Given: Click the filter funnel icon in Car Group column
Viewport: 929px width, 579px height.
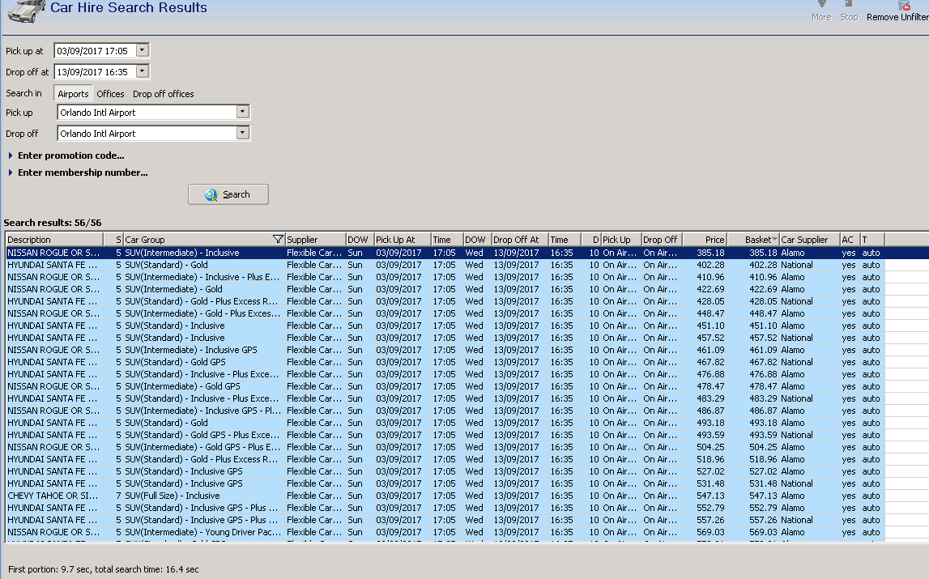Looking at the screenshot, I should pos(279,240).
